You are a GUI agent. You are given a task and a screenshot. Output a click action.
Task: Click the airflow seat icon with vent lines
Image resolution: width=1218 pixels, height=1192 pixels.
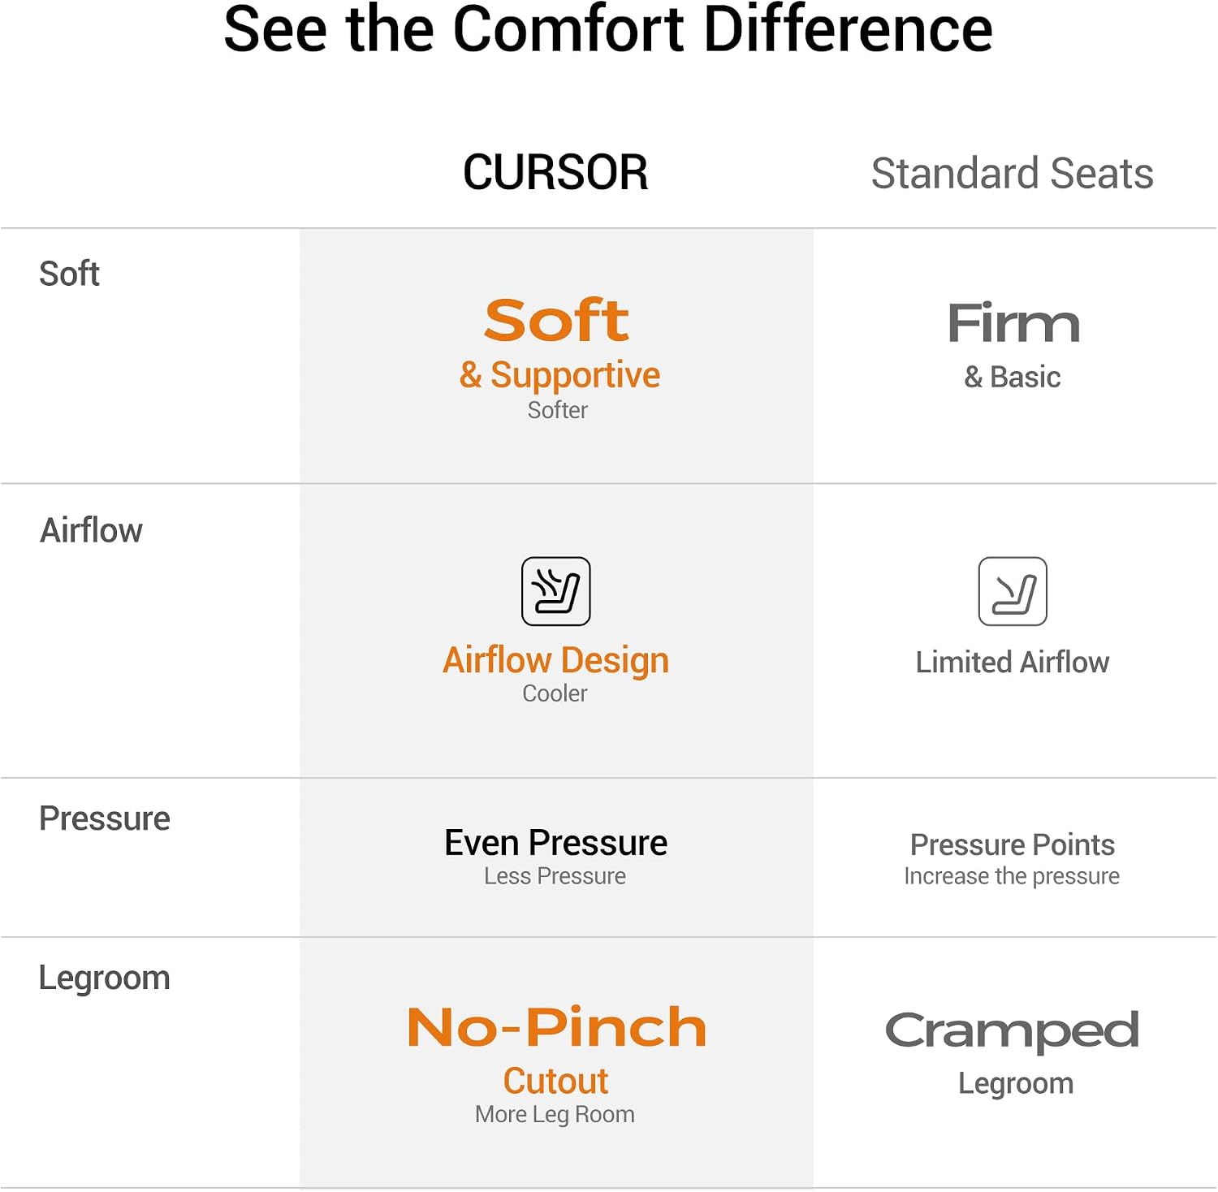[555, 591]
